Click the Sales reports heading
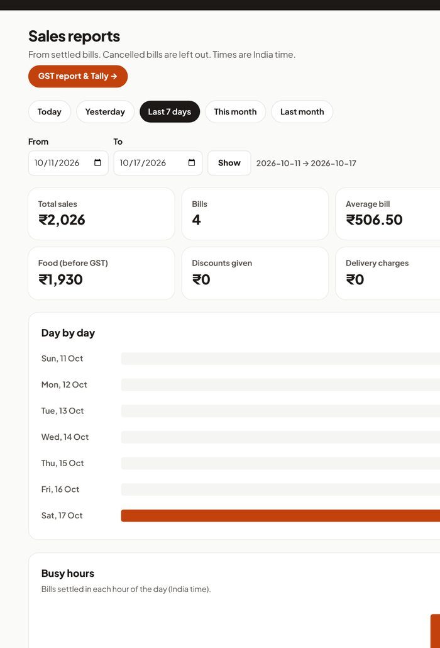The image size is (440, 648). pyautogui.click(x=74, y=36)
